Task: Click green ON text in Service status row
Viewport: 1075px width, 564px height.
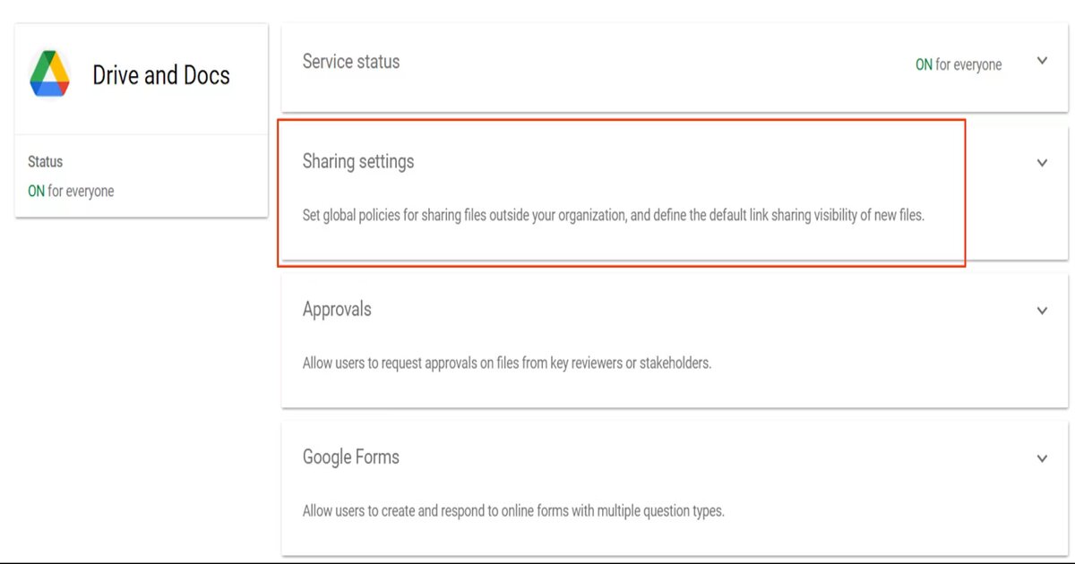Action: (924, 64)
